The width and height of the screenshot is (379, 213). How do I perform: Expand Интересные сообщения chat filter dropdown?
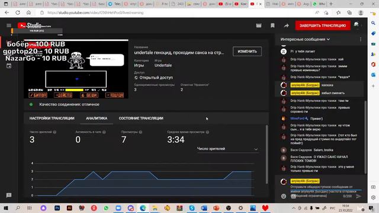[x=305, y=39]
